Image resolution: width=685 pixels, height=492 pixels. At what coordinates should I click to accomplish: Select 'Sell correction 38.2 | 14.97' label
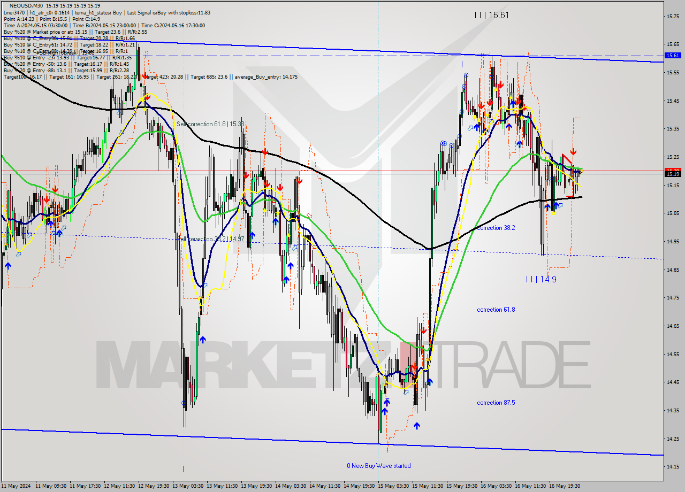210,239
